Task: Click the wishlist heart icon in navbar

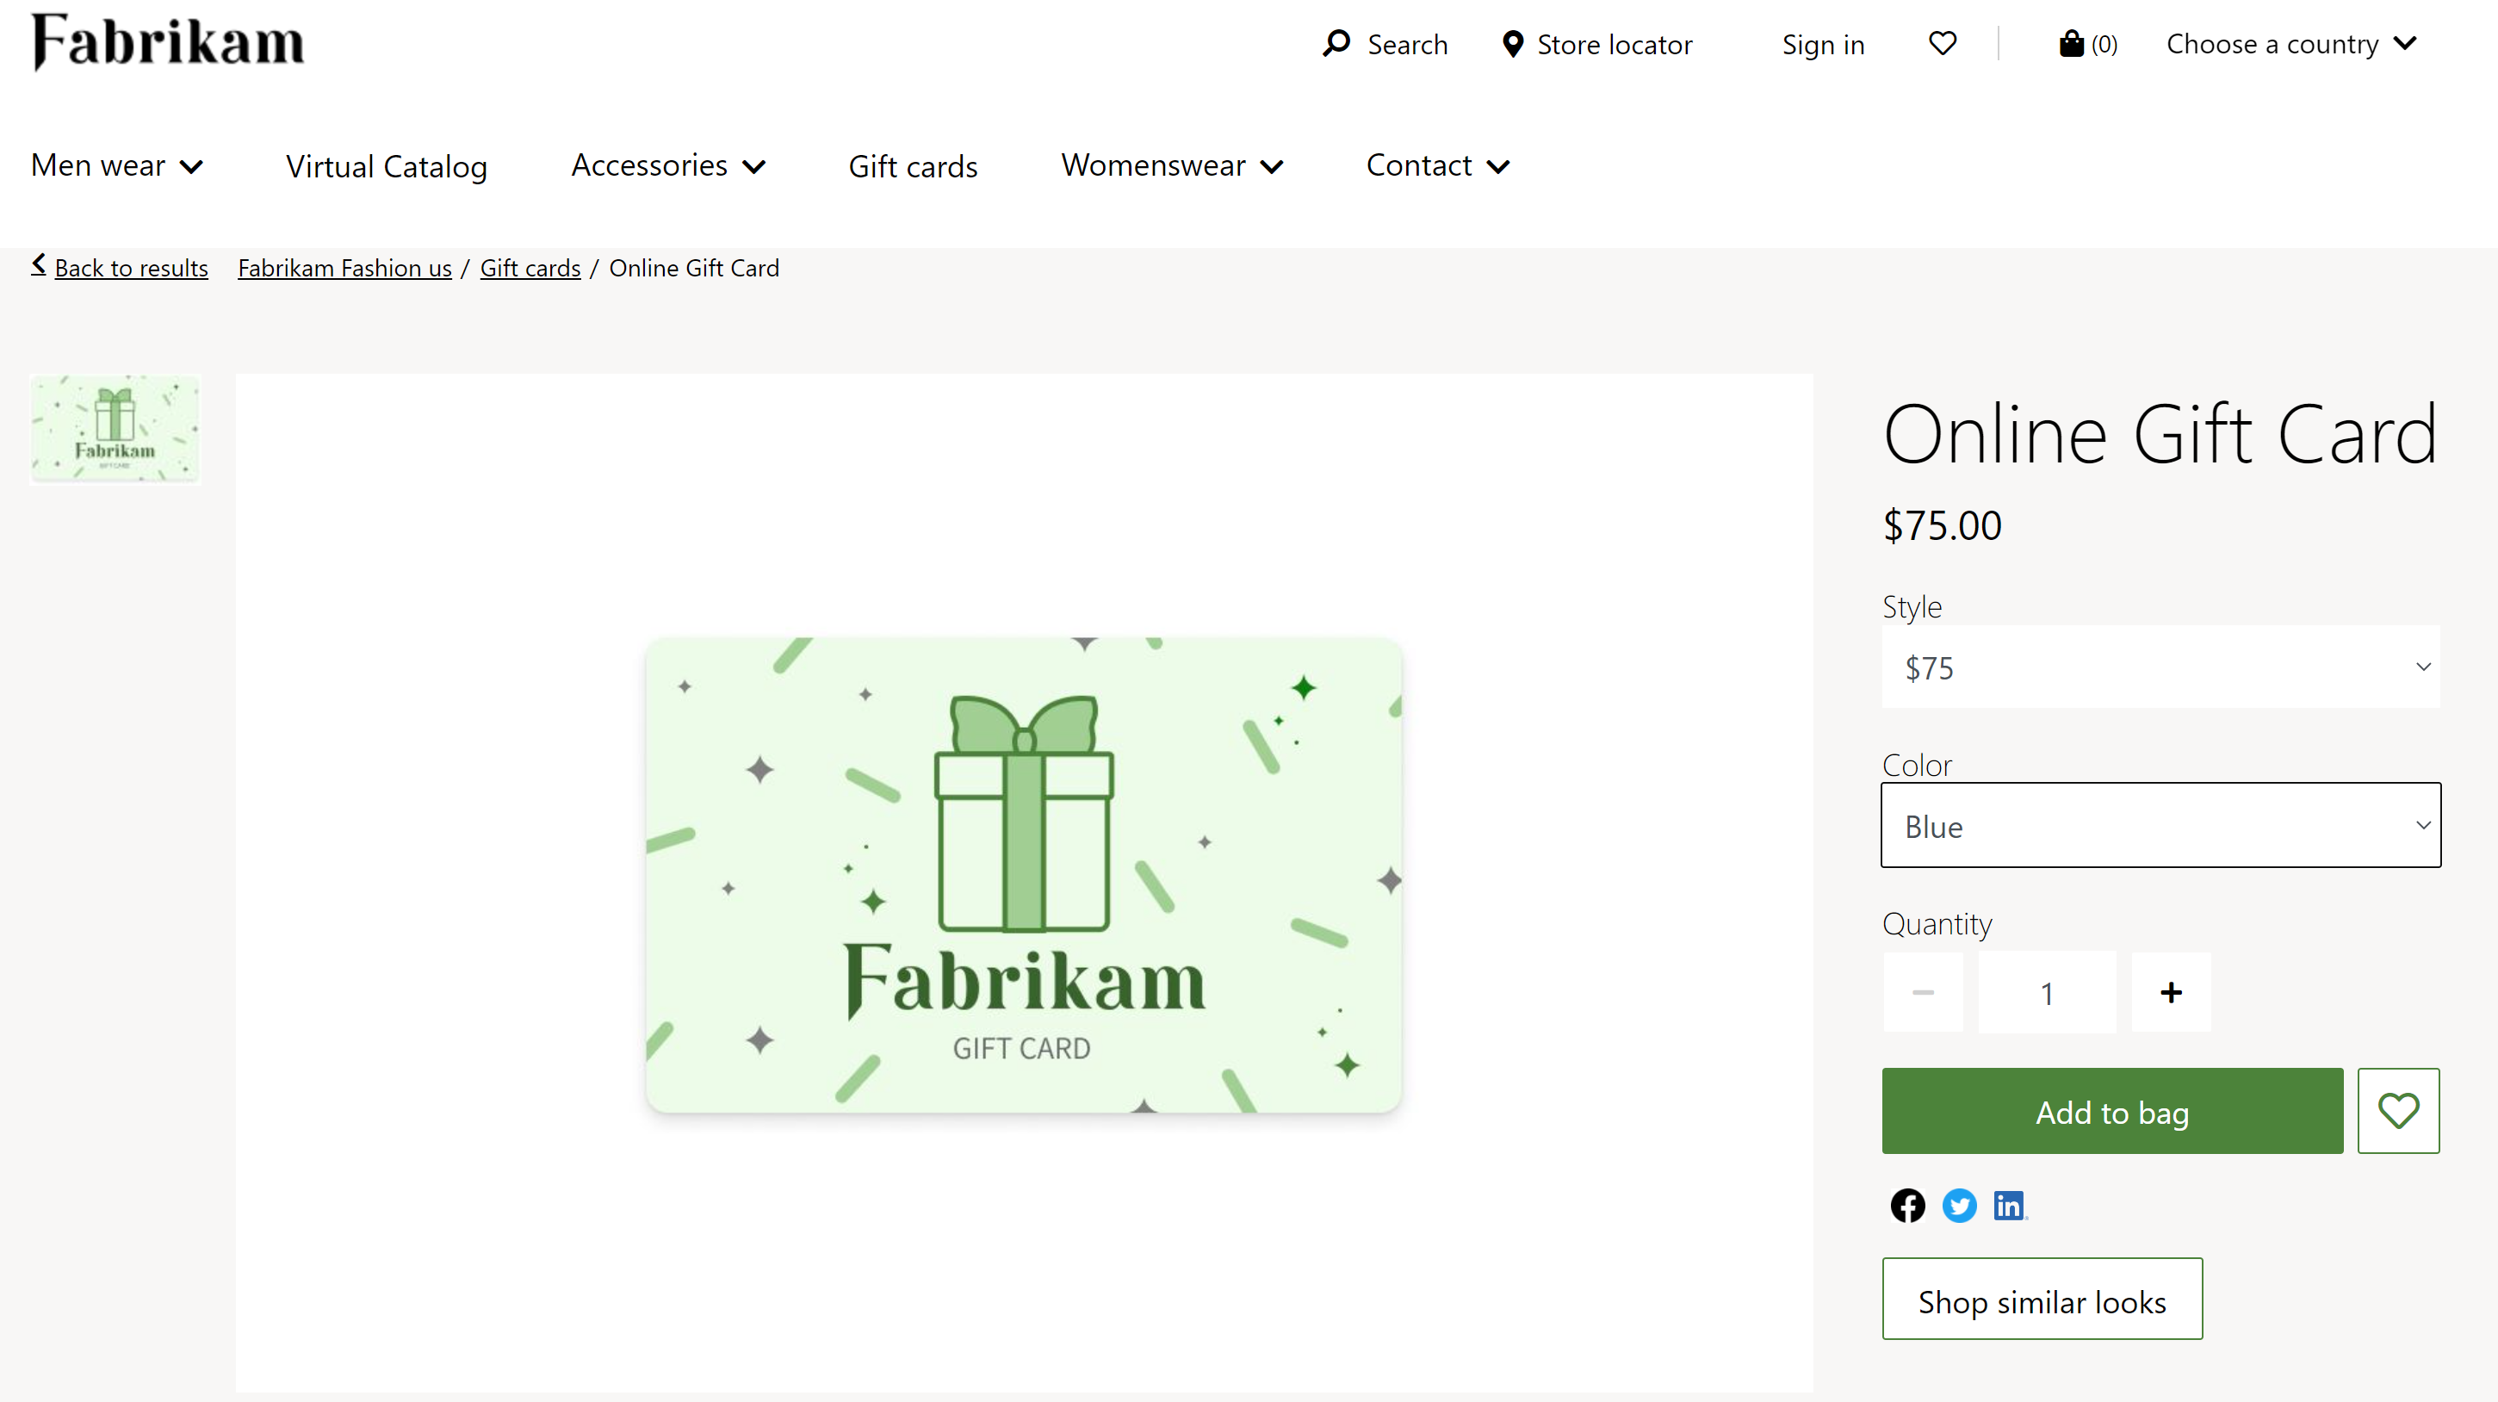Action: (x=1940, y=43)
